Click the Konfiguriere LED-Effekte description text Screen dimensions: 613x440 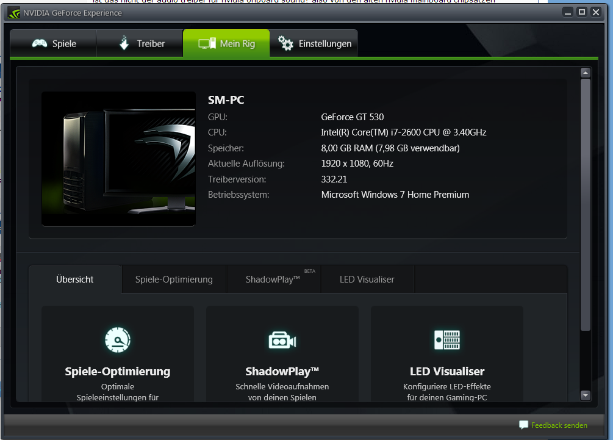tap(447, 392)
